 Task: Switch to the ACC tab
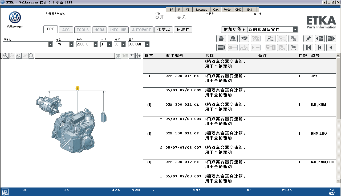(66, 30)
